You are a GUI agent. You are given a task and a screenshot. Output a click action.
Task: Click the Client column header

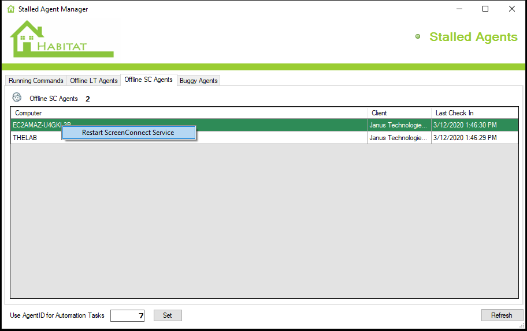point(399,113)
